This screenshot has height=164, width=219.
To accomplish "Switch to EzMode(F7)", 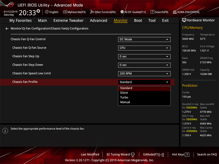I will click(x=154, y=155).
